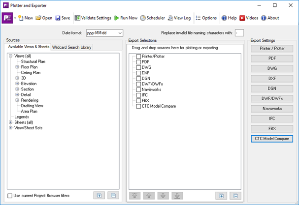299x205 pixels.
Task: Select Structural Plan in tree
Action: [33, 61]
